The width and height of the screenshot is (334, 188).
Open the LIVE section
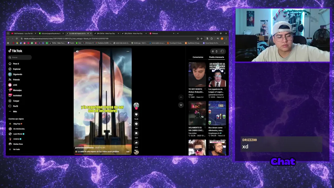[13, 85]
